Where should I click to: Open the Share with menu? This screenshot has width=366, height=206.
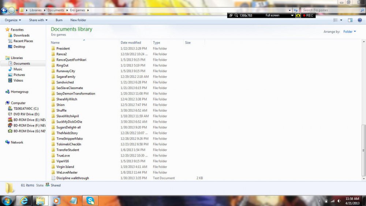click(38, 20)
